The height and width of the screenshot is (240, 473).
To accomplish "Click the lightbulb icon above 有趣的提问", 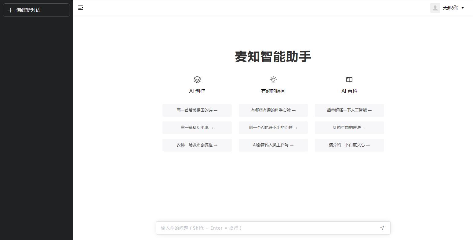I will coord(273,80).
